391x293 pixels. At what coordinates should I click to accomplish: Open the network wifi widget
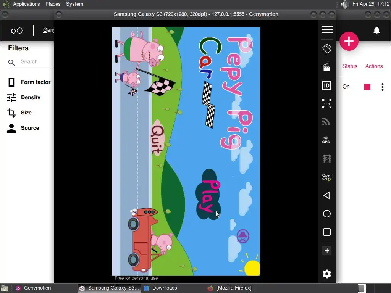(x=326, y=122)
